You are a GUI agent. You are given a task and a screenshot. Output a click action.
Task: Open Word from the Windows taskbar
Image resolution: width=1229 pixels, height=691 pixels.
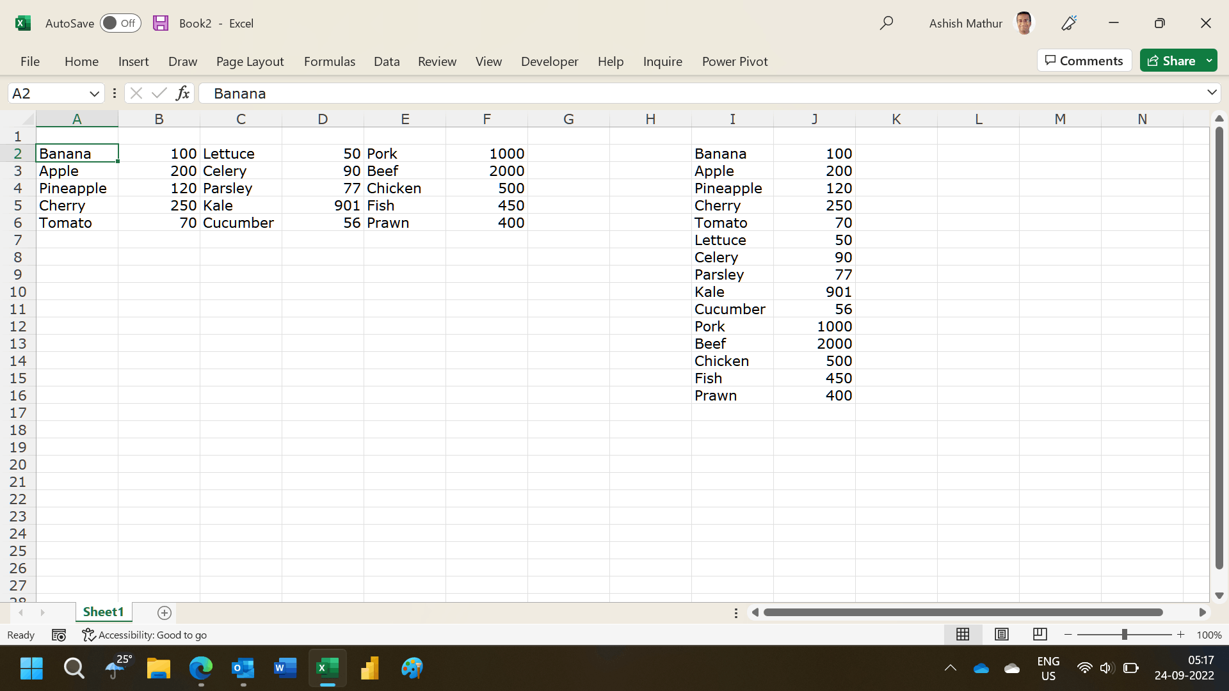point(285,669)
